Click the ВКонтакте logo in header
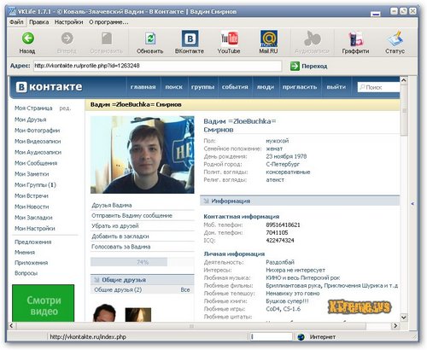427x350 pixels. click(x=49, y=87)
